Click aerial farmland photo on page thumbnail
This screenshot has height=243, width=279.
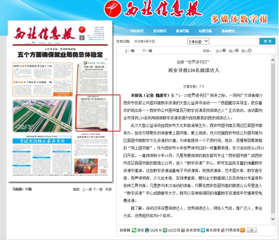42,116
